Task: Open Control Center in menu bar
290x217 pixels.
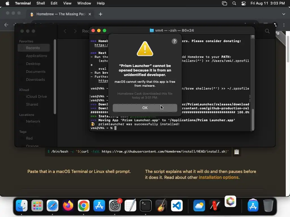Action: 243,3
